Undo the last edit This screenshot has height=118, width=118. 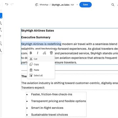point(7,4)
